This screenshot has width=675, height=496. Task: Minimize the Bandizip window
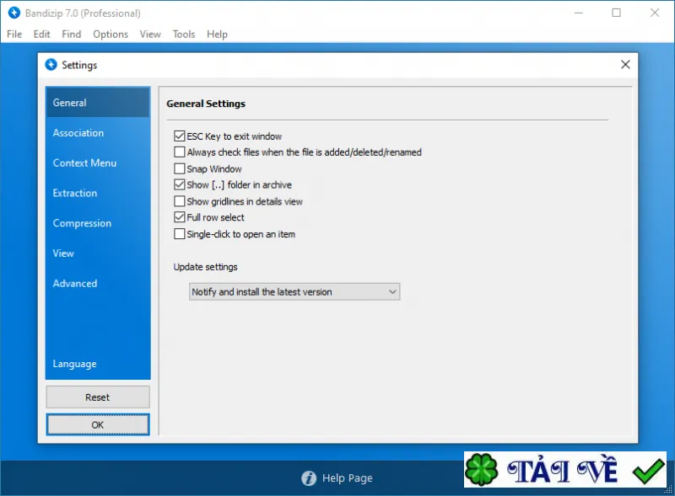[x=579, y=13]
